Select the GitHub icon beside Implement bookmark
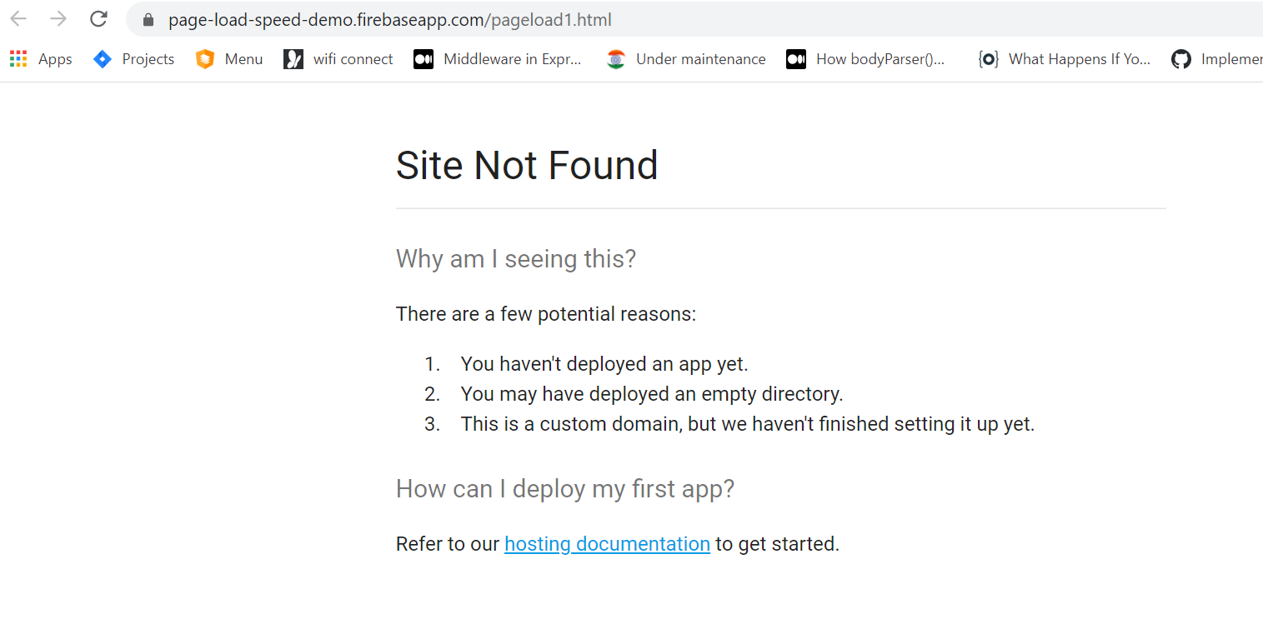1263x639 pixels. [x=1181, y=58]
